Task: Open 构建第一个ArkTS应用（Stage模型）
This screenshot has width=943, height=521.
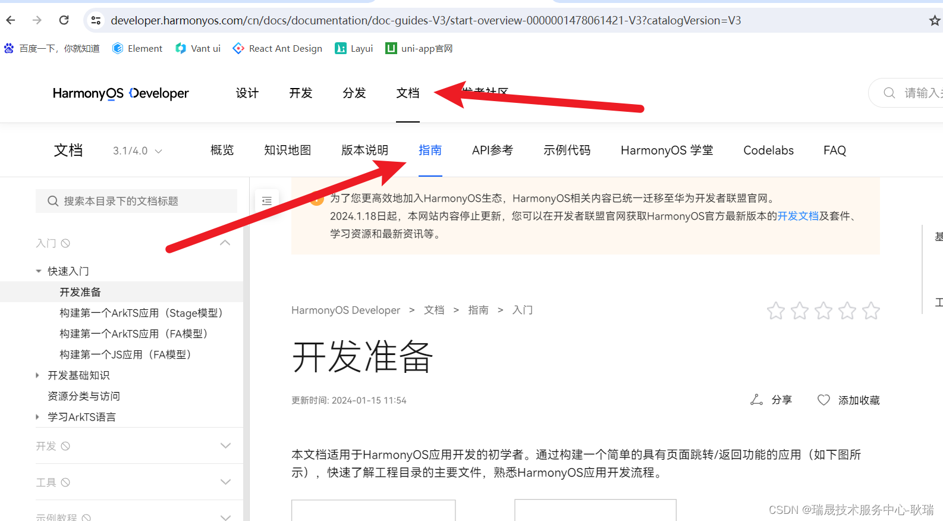Action: (x=143, y=313)
